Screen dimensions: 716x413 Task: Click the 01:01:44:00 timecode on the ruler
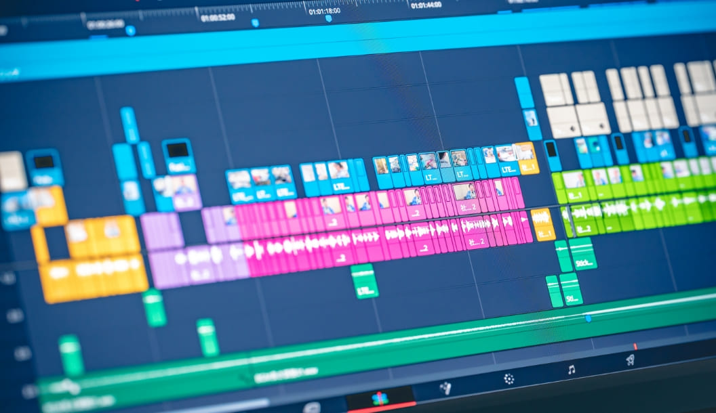426,5
